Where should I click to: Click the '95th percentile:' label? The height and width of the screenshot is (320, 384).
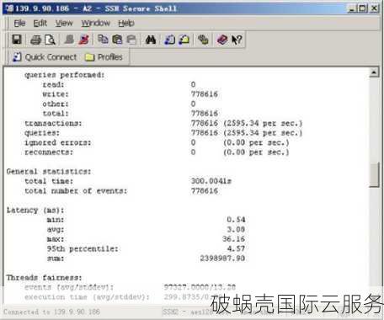click(x=83, y=249)
